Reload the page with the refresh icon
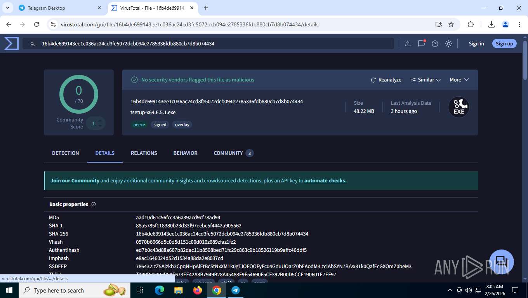Viewport: 528px width, 298px height. tap(36, 24)
